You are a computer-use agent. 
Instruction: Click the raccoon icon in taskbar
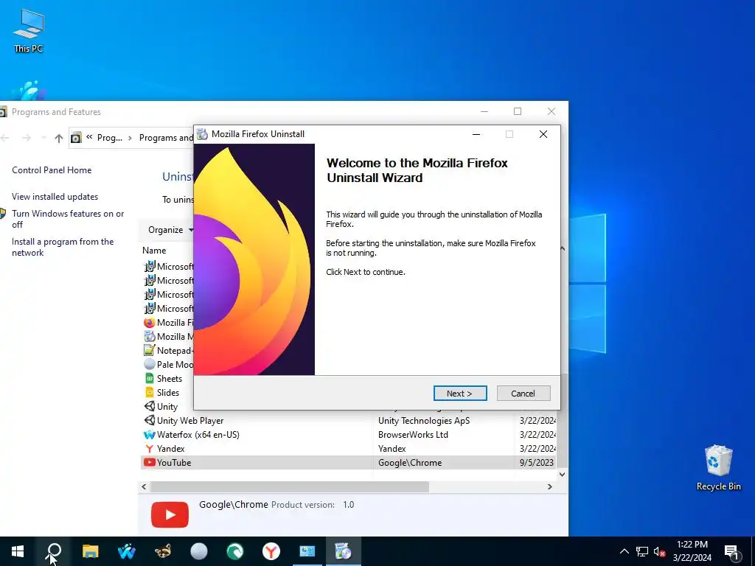[163, 551]
